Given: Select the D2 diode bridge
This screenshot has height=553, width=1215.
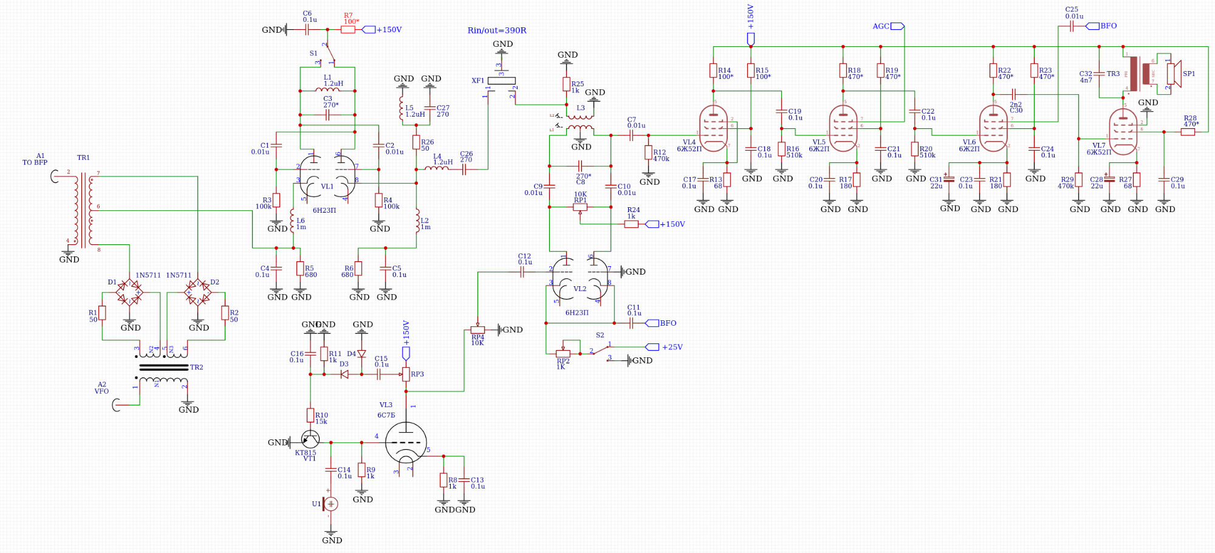Looking at the screenshot, I should [197, 292].
